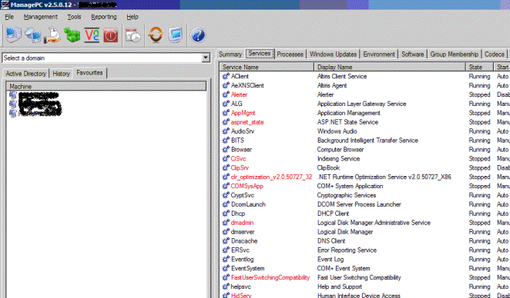Click the gear icon beside Alerter service
The image size is (510, 298).
226,94
